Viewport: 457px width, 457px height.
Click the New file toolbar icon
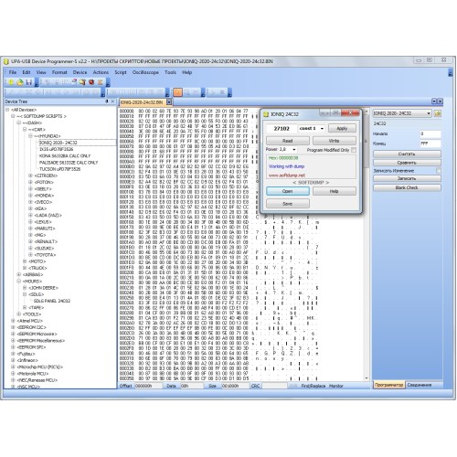[x=11, y=82]
